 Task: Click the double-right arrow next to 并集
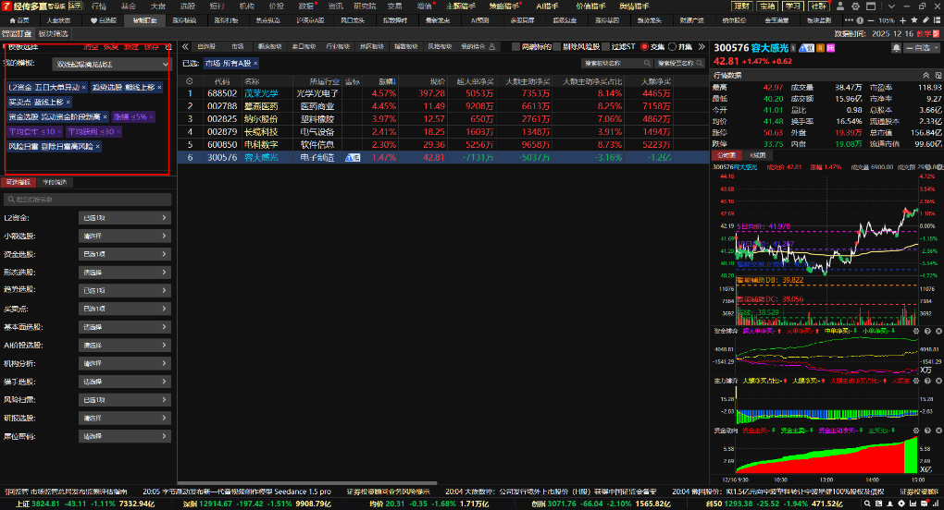point(701,46)
